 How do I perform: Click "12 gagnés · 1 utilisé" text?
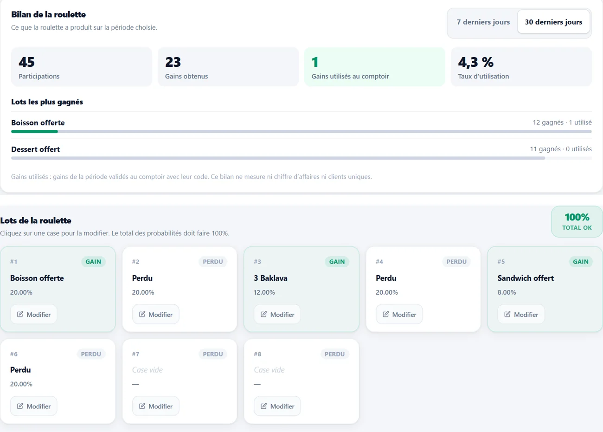click(562, 123)
